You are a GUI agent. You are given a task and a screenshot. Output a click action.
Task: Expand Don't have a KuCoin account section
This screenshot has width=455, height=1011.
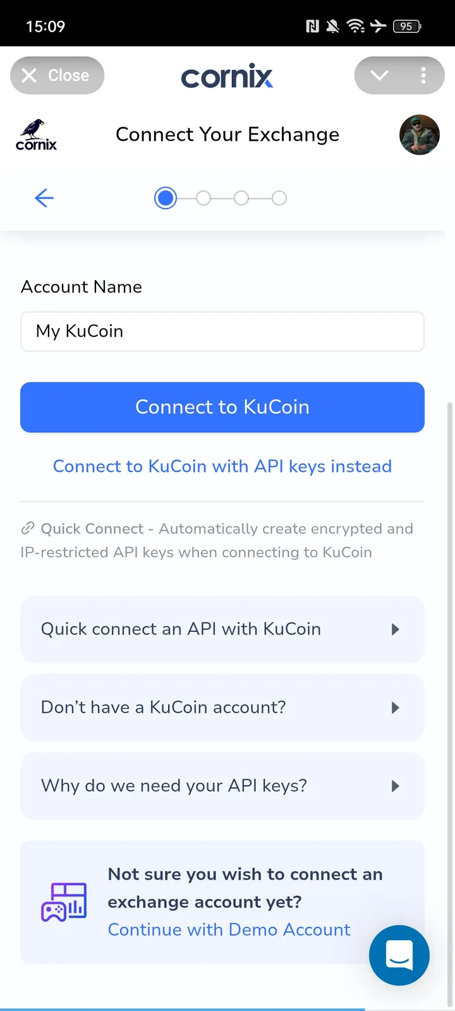tap(222, 708)
